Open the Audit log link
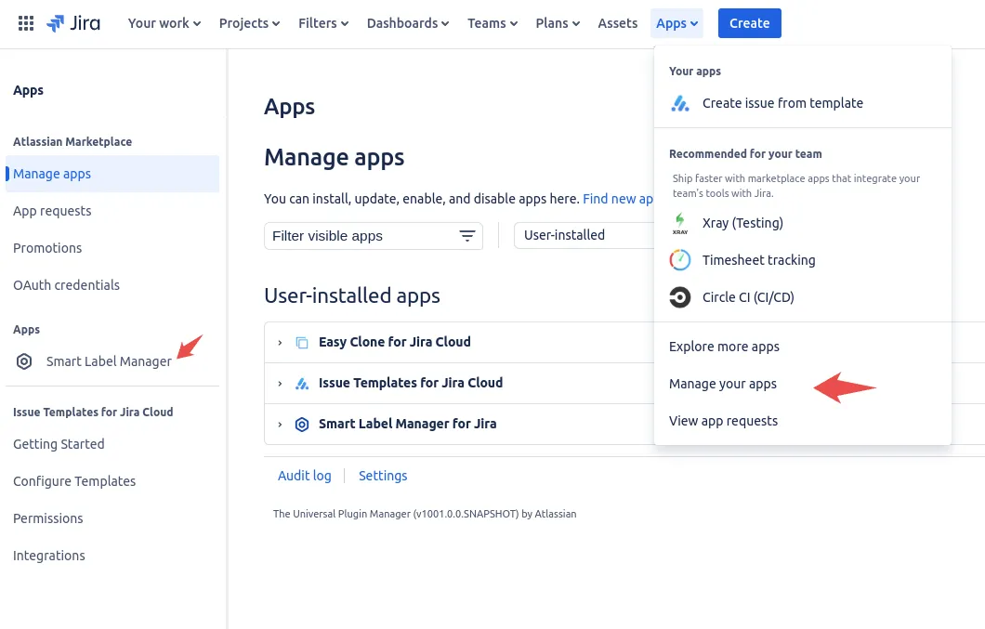 (305, 476)
